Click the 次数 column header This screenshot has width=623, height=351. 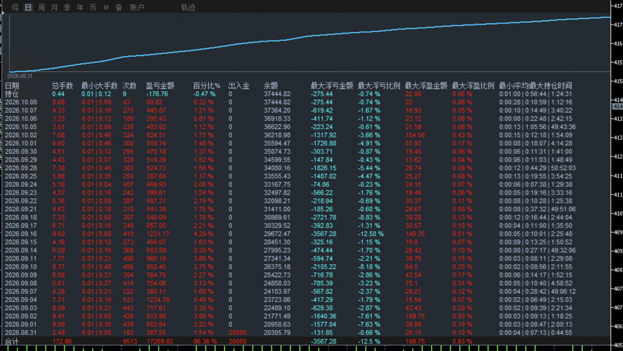(129, 86)
